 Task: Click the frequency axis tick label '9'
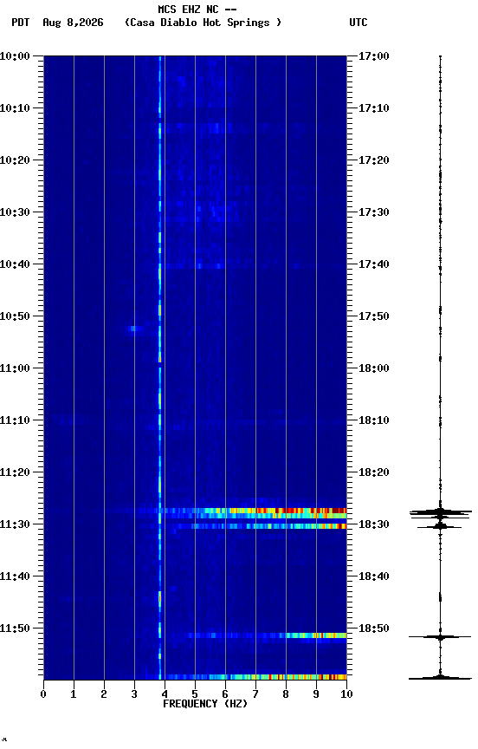[316, 694]
